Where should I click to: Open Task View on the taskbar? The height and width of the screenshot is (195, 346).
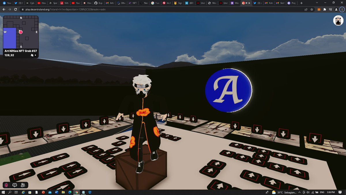[16, 192]
